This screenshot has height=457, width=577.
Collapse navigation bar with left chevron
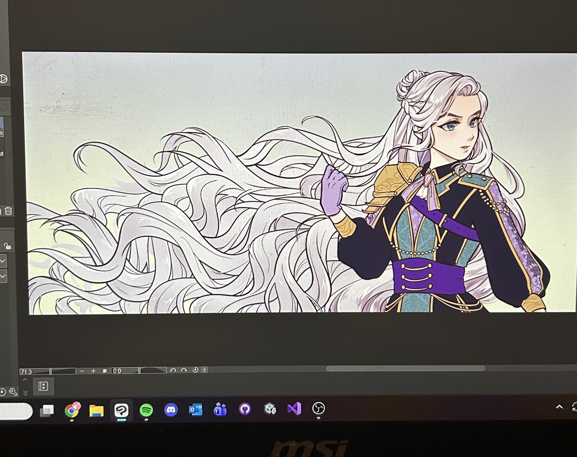tap(205, 370)
